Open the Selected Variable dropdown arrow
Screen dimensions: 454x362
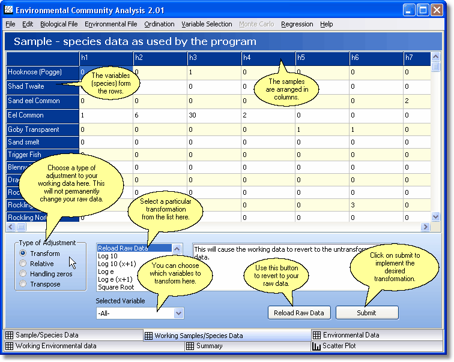178,313
